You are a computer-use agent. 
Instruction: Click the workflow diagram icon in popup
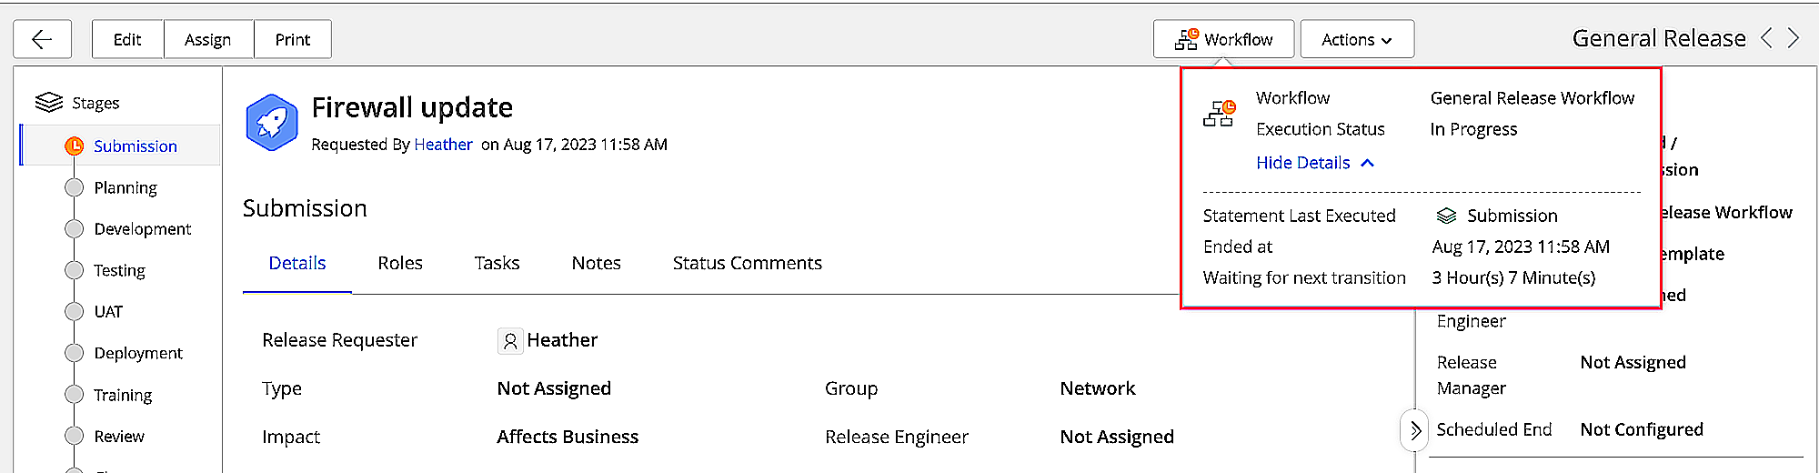pos(1219,114)
